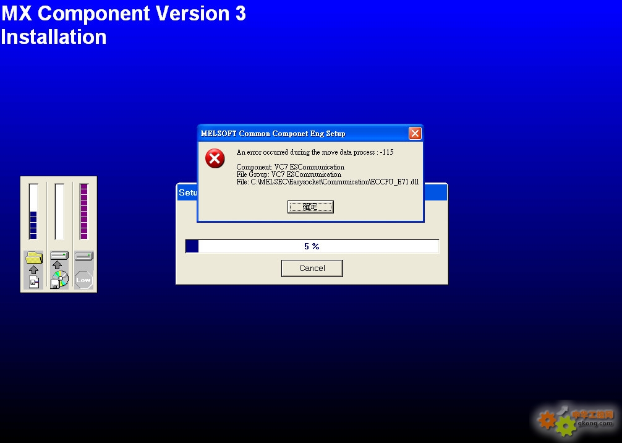The image size is (622, 443).
Task: Close the MELSOFT Common Componet Eng Setup dialog
Action: click(415, 134)
